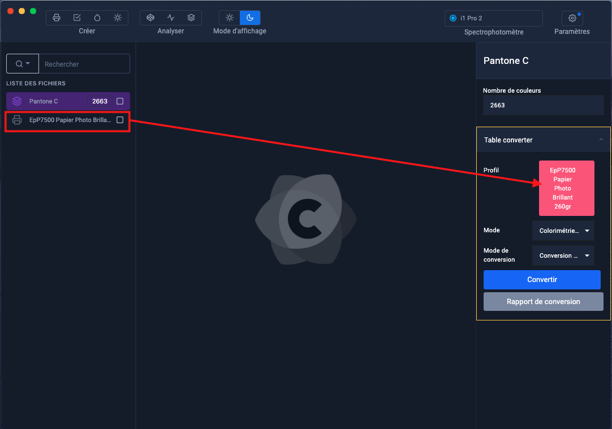The image size is (612, 429).
Task: Maximize the window with the green button
Action: 33,11
